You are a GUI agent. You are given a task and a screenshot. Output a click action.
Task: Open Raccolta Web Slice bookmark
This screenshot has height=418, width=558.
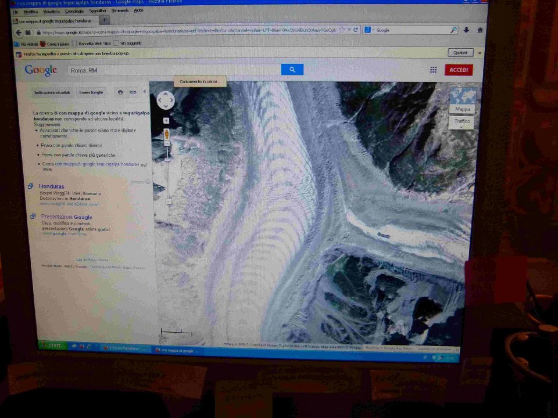click(x=91, y=44)
